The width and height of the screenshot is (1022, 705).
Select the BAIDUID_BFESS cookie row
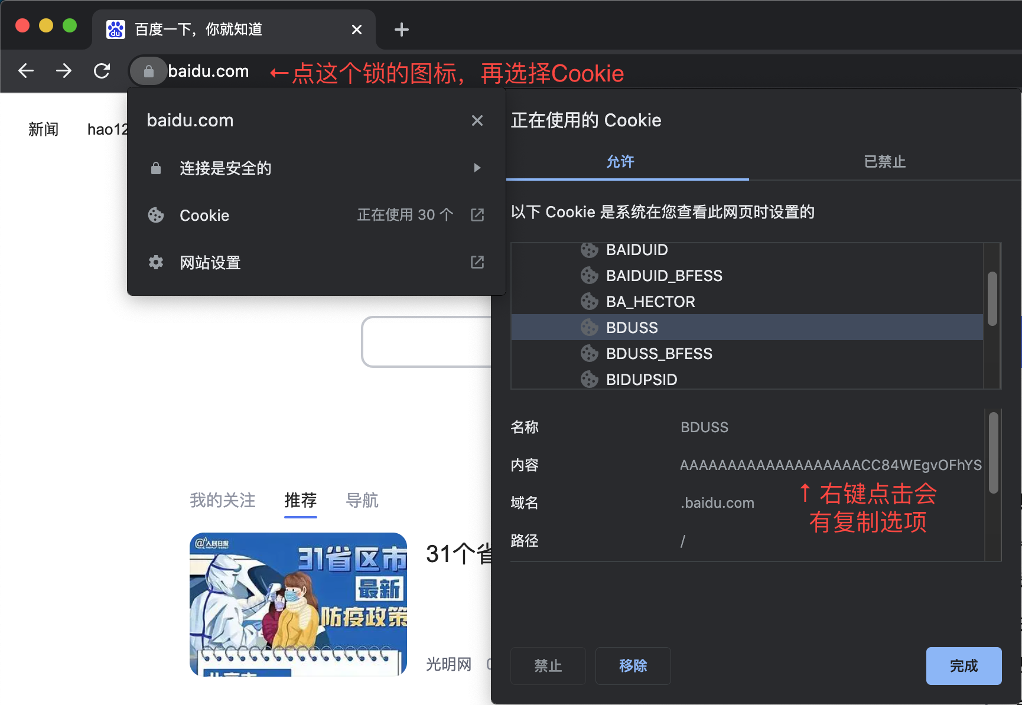tap(747, 276)
